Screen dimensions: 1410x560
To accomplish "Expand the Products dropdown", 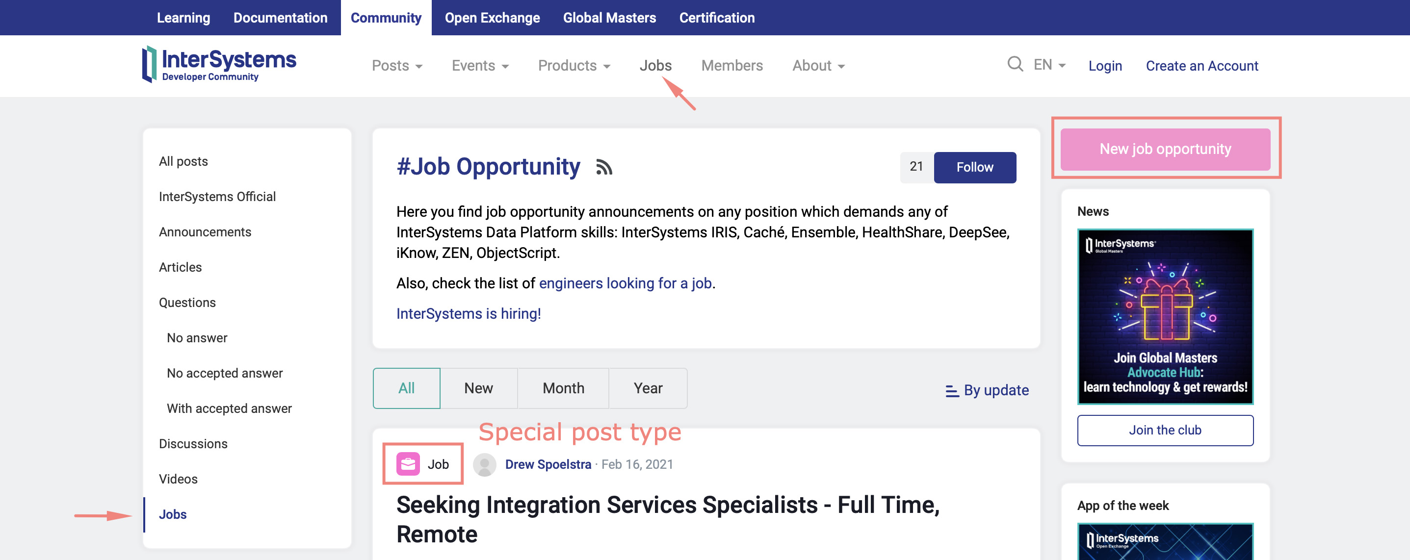I will pyautogui.click(x=574, y=66).
